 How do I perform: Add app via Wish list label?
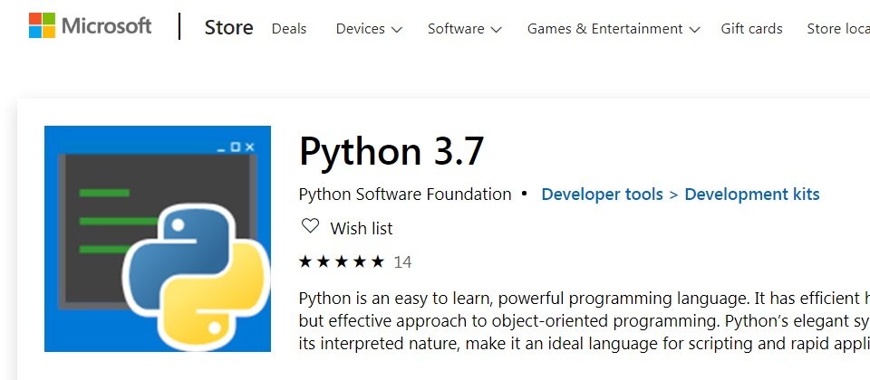pyautogui.click(x=362, y=228)
